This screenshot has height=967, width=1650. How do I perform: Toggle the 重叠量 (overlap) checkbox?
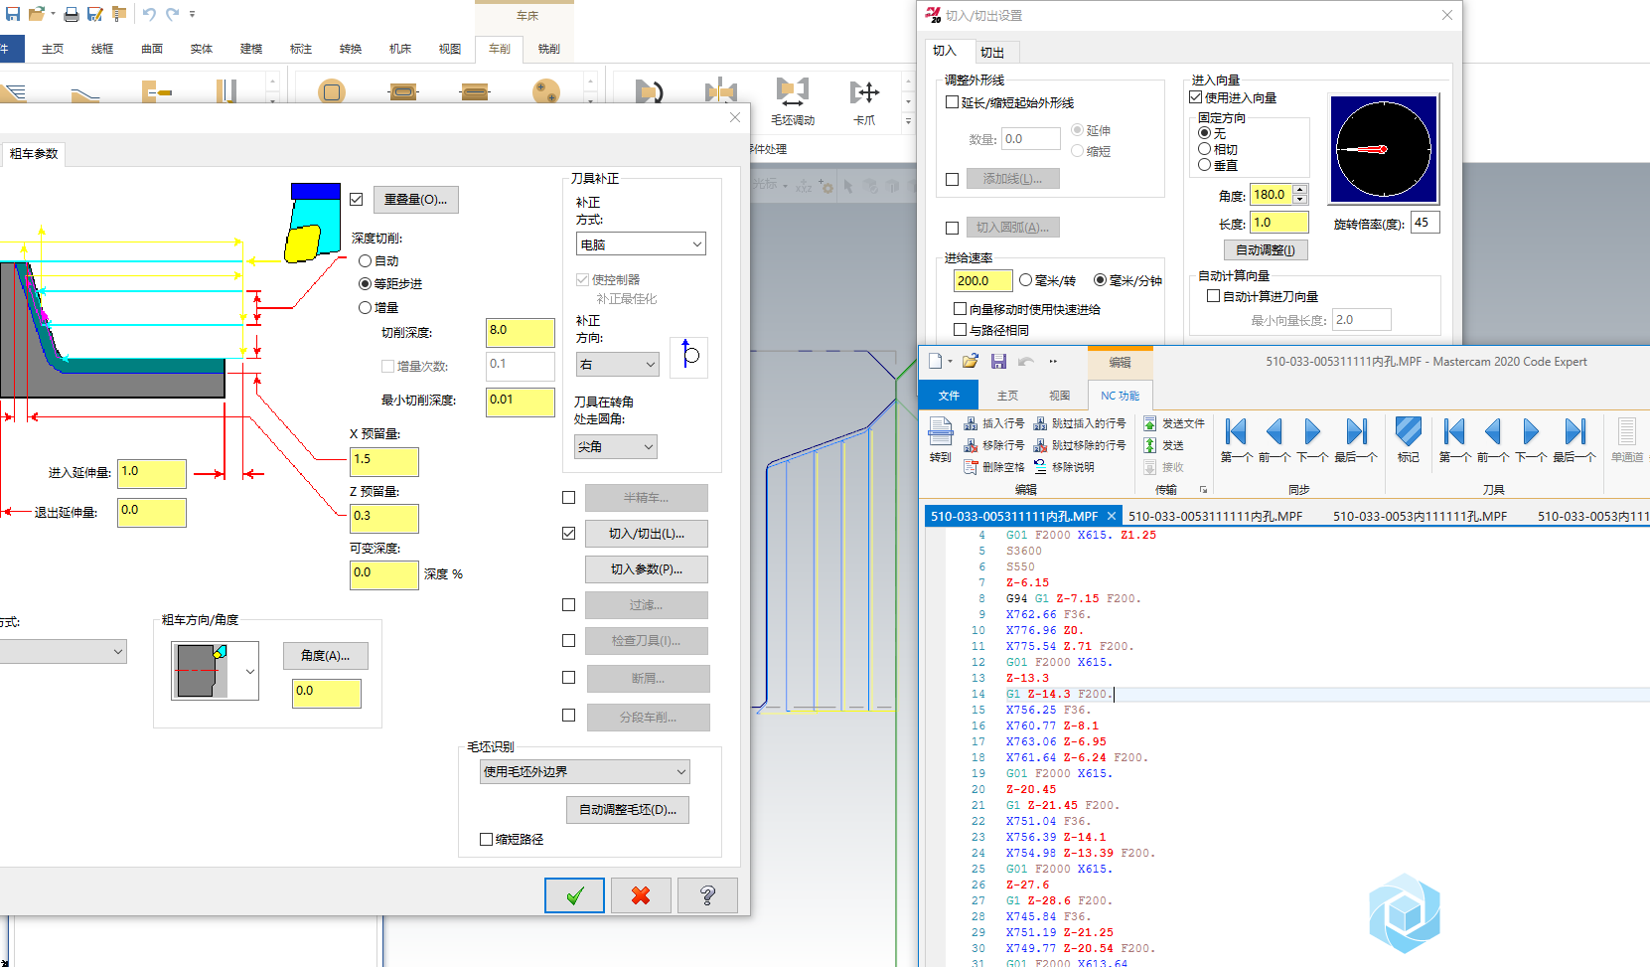coord(357,199)
